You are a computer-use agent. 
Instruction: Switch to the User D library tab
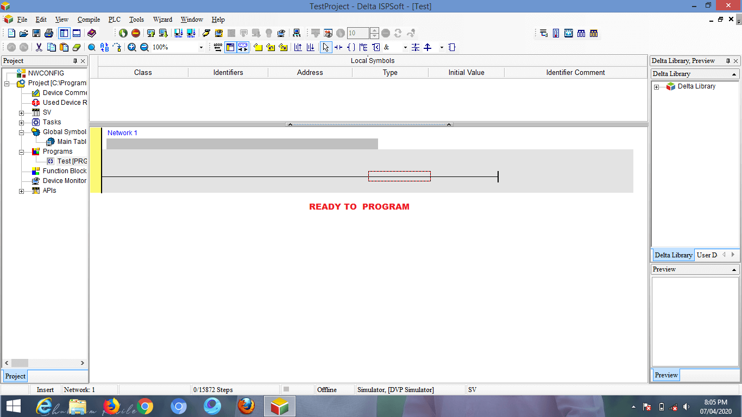pos(707,255)
